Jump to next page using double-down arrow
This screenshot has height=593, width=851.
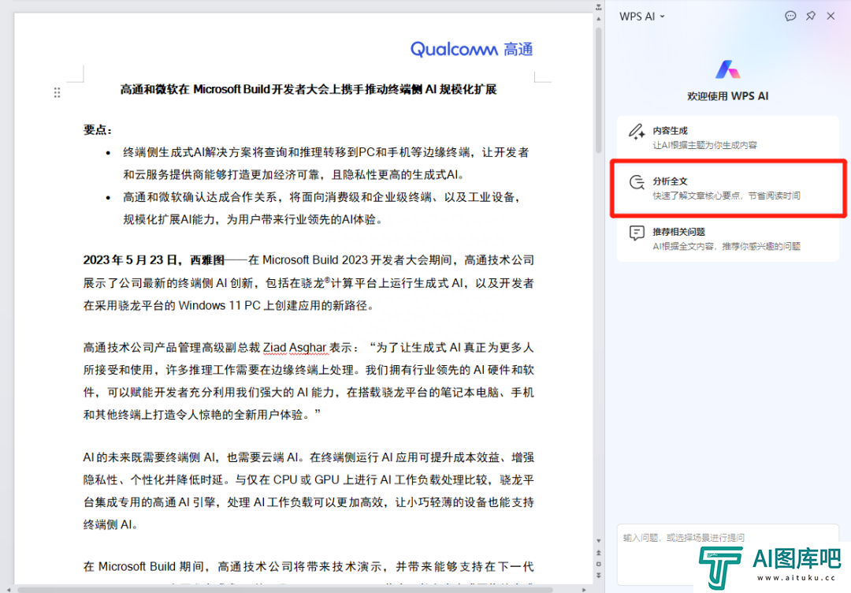(599, 577)
